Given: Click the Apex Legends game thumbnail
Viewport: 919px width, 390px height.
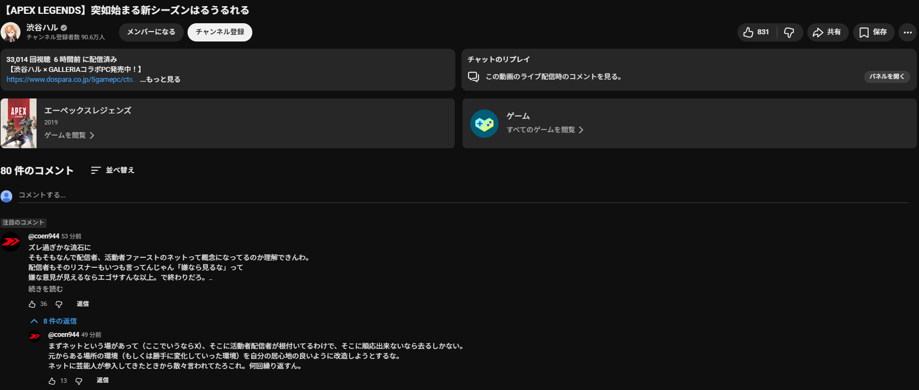Looking at the screenshot, I should pyautogui.click(x=19, y=123).
